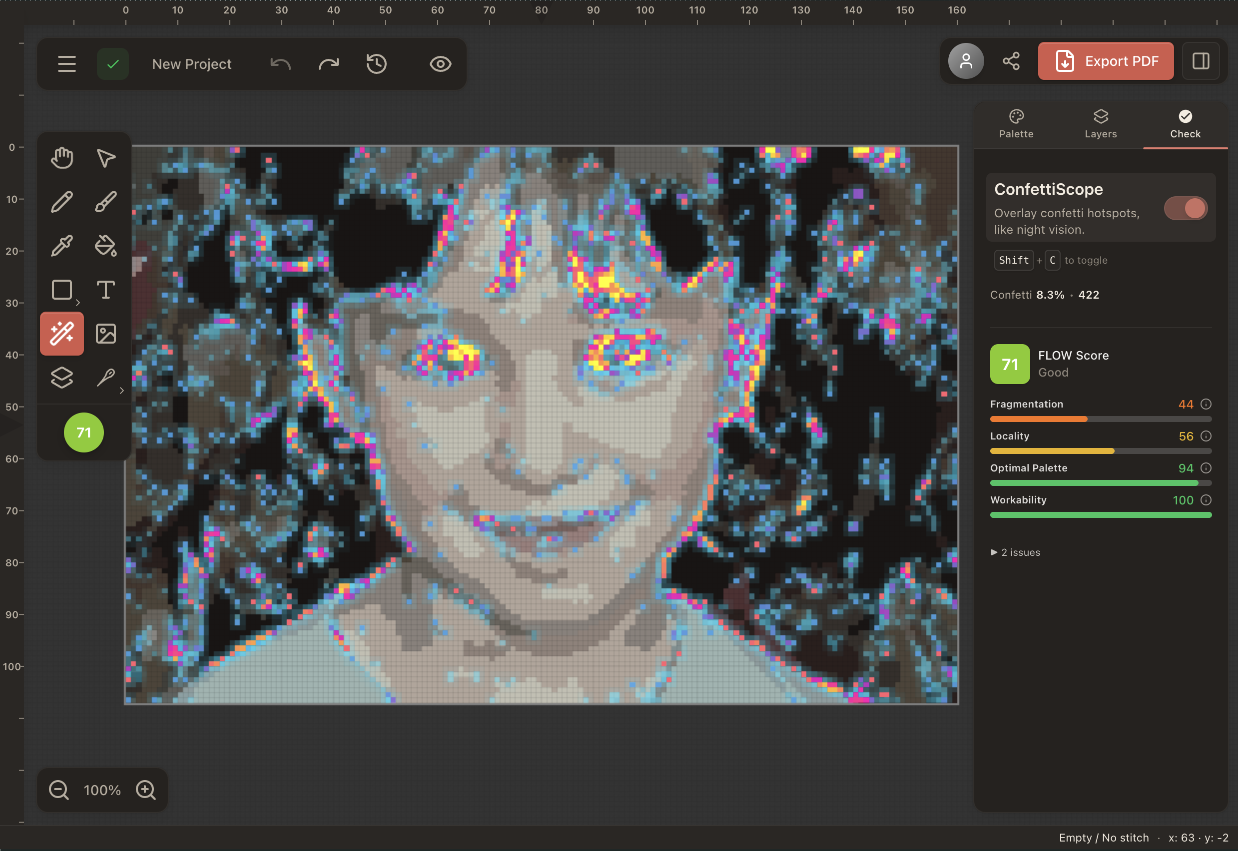Click the Shift key hint
The width and height of the screenshot is (1238, 851).
click(x=1014, y=260)
